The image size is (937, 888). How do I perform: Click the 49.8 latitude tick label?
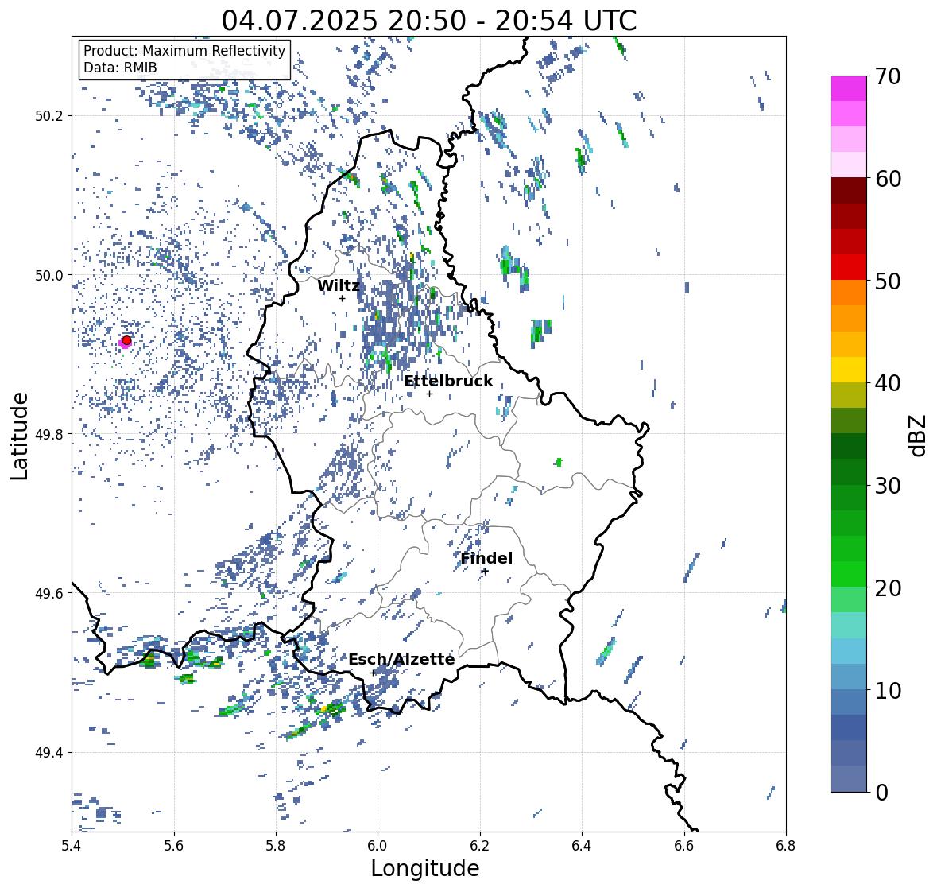point(49,434)
